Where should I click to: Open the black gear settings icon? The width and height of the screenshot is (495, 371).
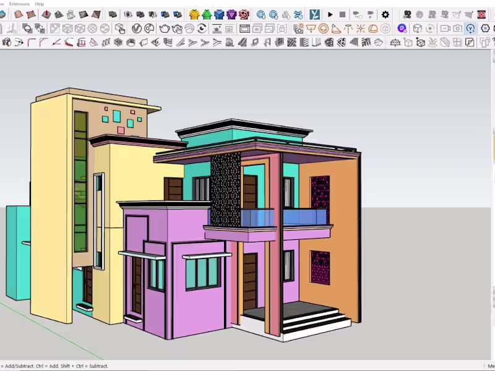(385, 14)
